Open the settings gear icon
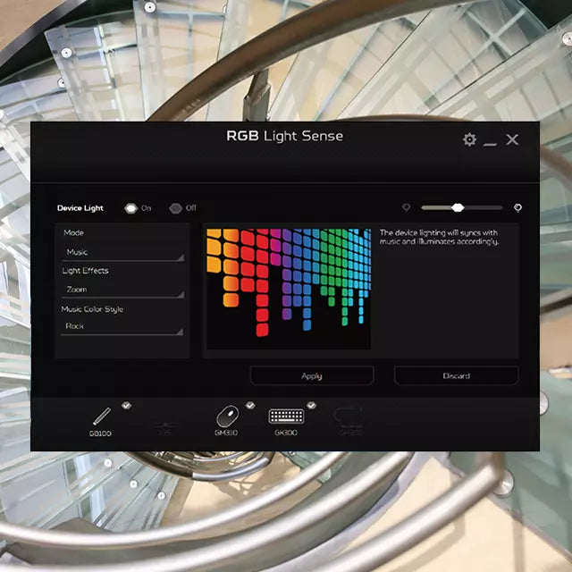572x572 pixels. 469,139
